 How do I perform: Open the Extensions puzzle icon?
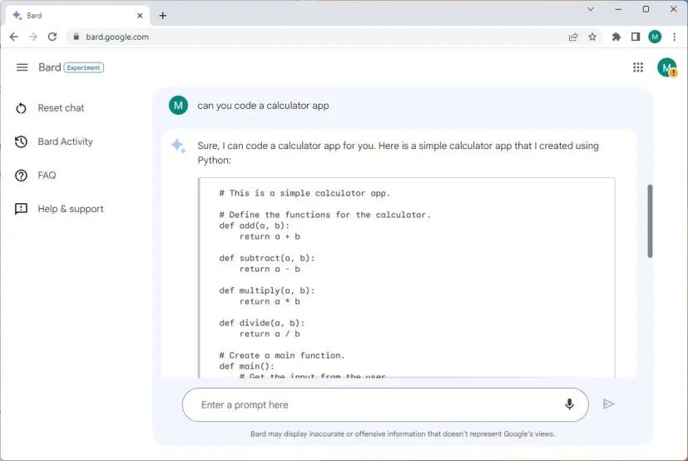point(616,37)
